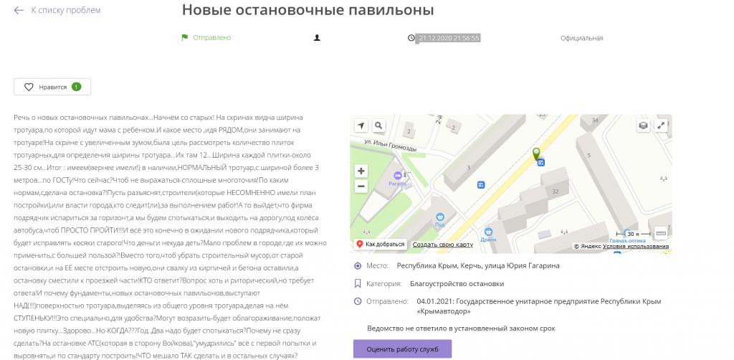Toggle the Нравится like button

52,87
